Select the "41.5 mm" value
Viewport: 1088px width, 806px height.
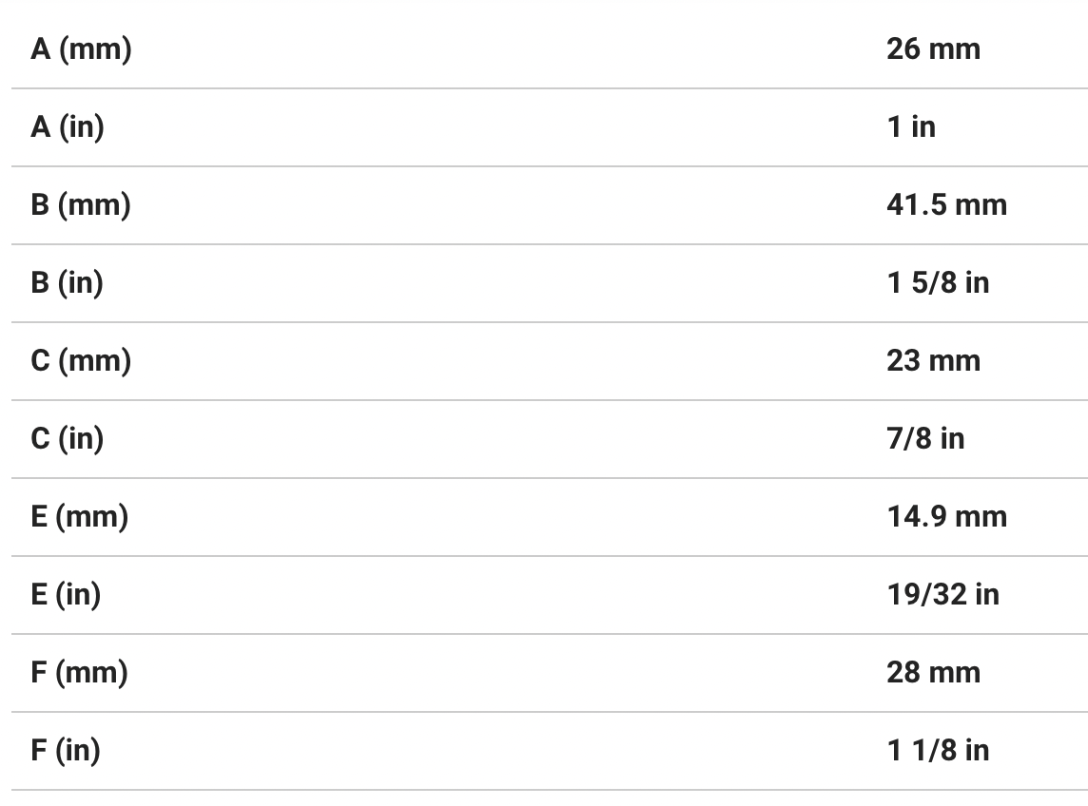point(946,205)
